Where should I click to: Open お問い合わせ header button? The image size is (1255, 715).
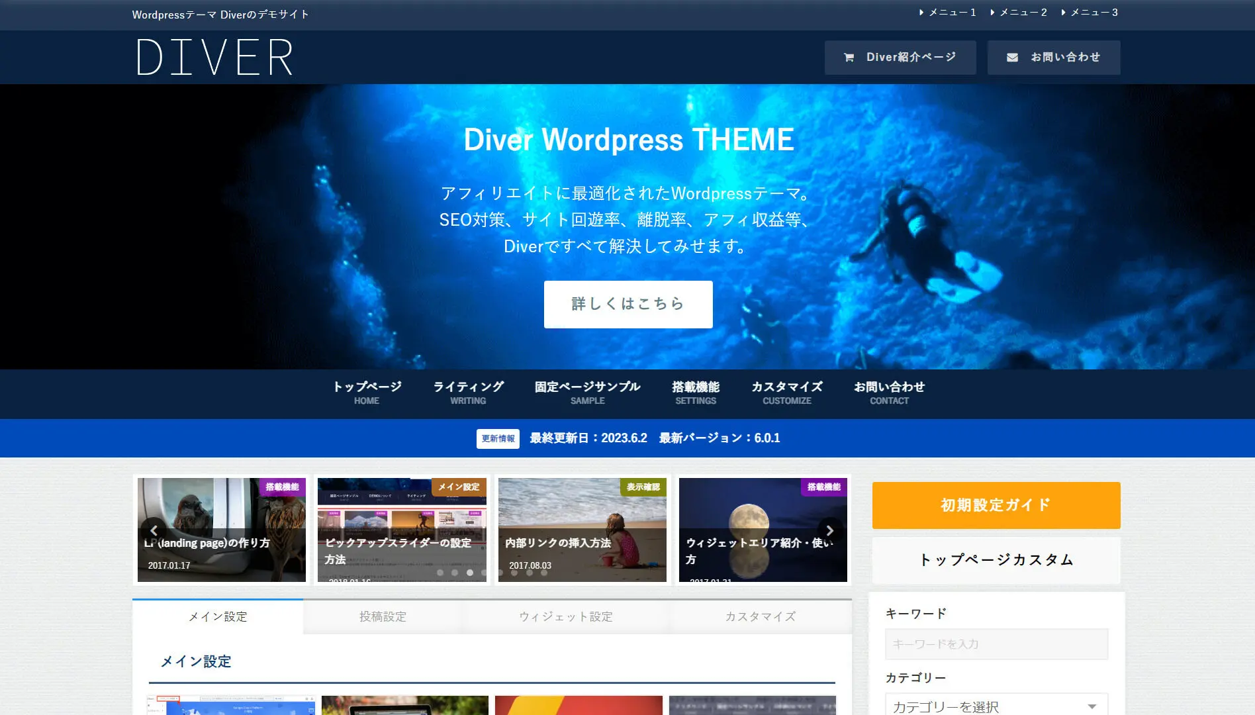1054,58
